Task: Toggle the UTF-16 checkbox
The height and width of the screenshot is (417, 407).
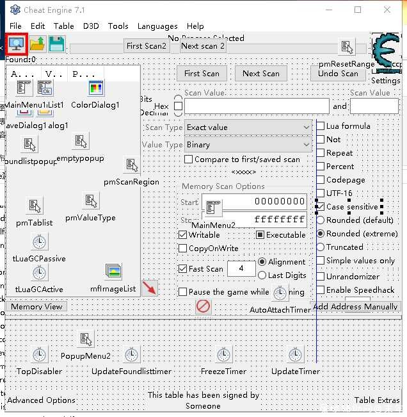Action: [x=321, y=193]
